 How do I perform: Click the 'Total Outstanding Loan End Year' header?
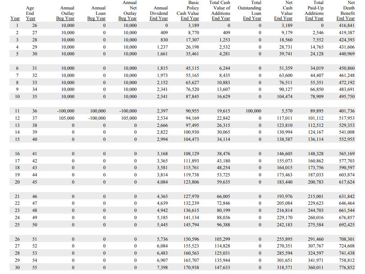coord(250,10)
